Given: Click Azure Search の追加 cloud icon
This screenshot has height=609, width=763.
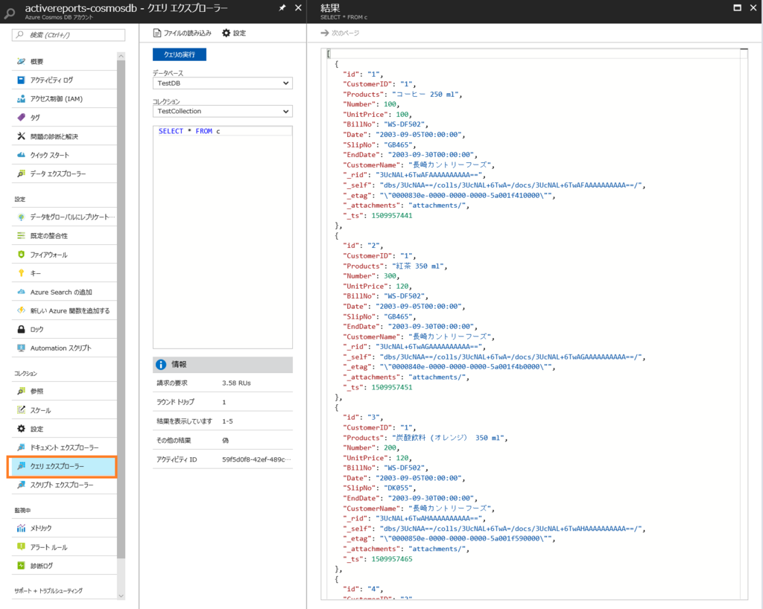Looking at the screenshot, I should (x=21, y=292).
